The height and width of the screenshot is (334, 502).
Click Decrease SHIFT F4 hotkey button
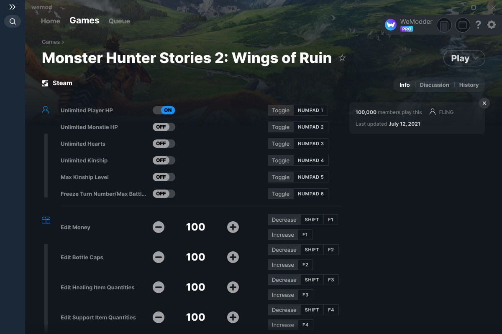tap(303, 310)
